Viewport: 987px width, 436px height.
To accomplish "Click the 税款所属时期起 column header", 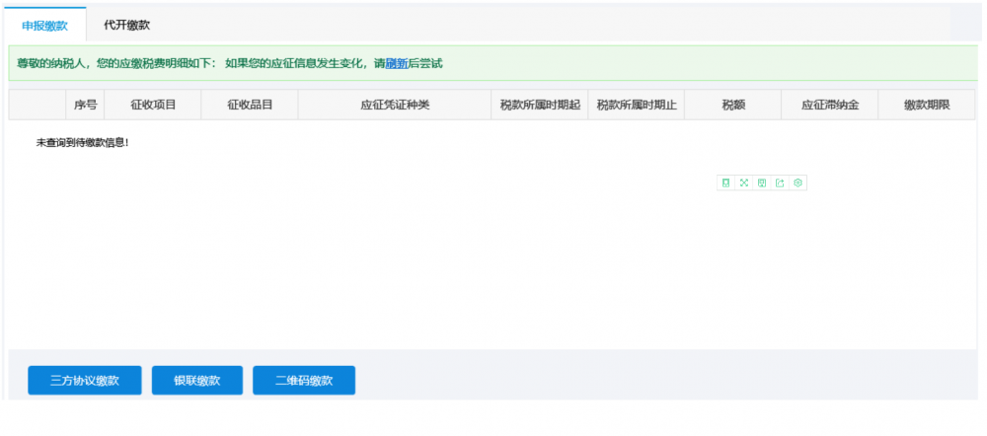I will click(x=540, y=105).
